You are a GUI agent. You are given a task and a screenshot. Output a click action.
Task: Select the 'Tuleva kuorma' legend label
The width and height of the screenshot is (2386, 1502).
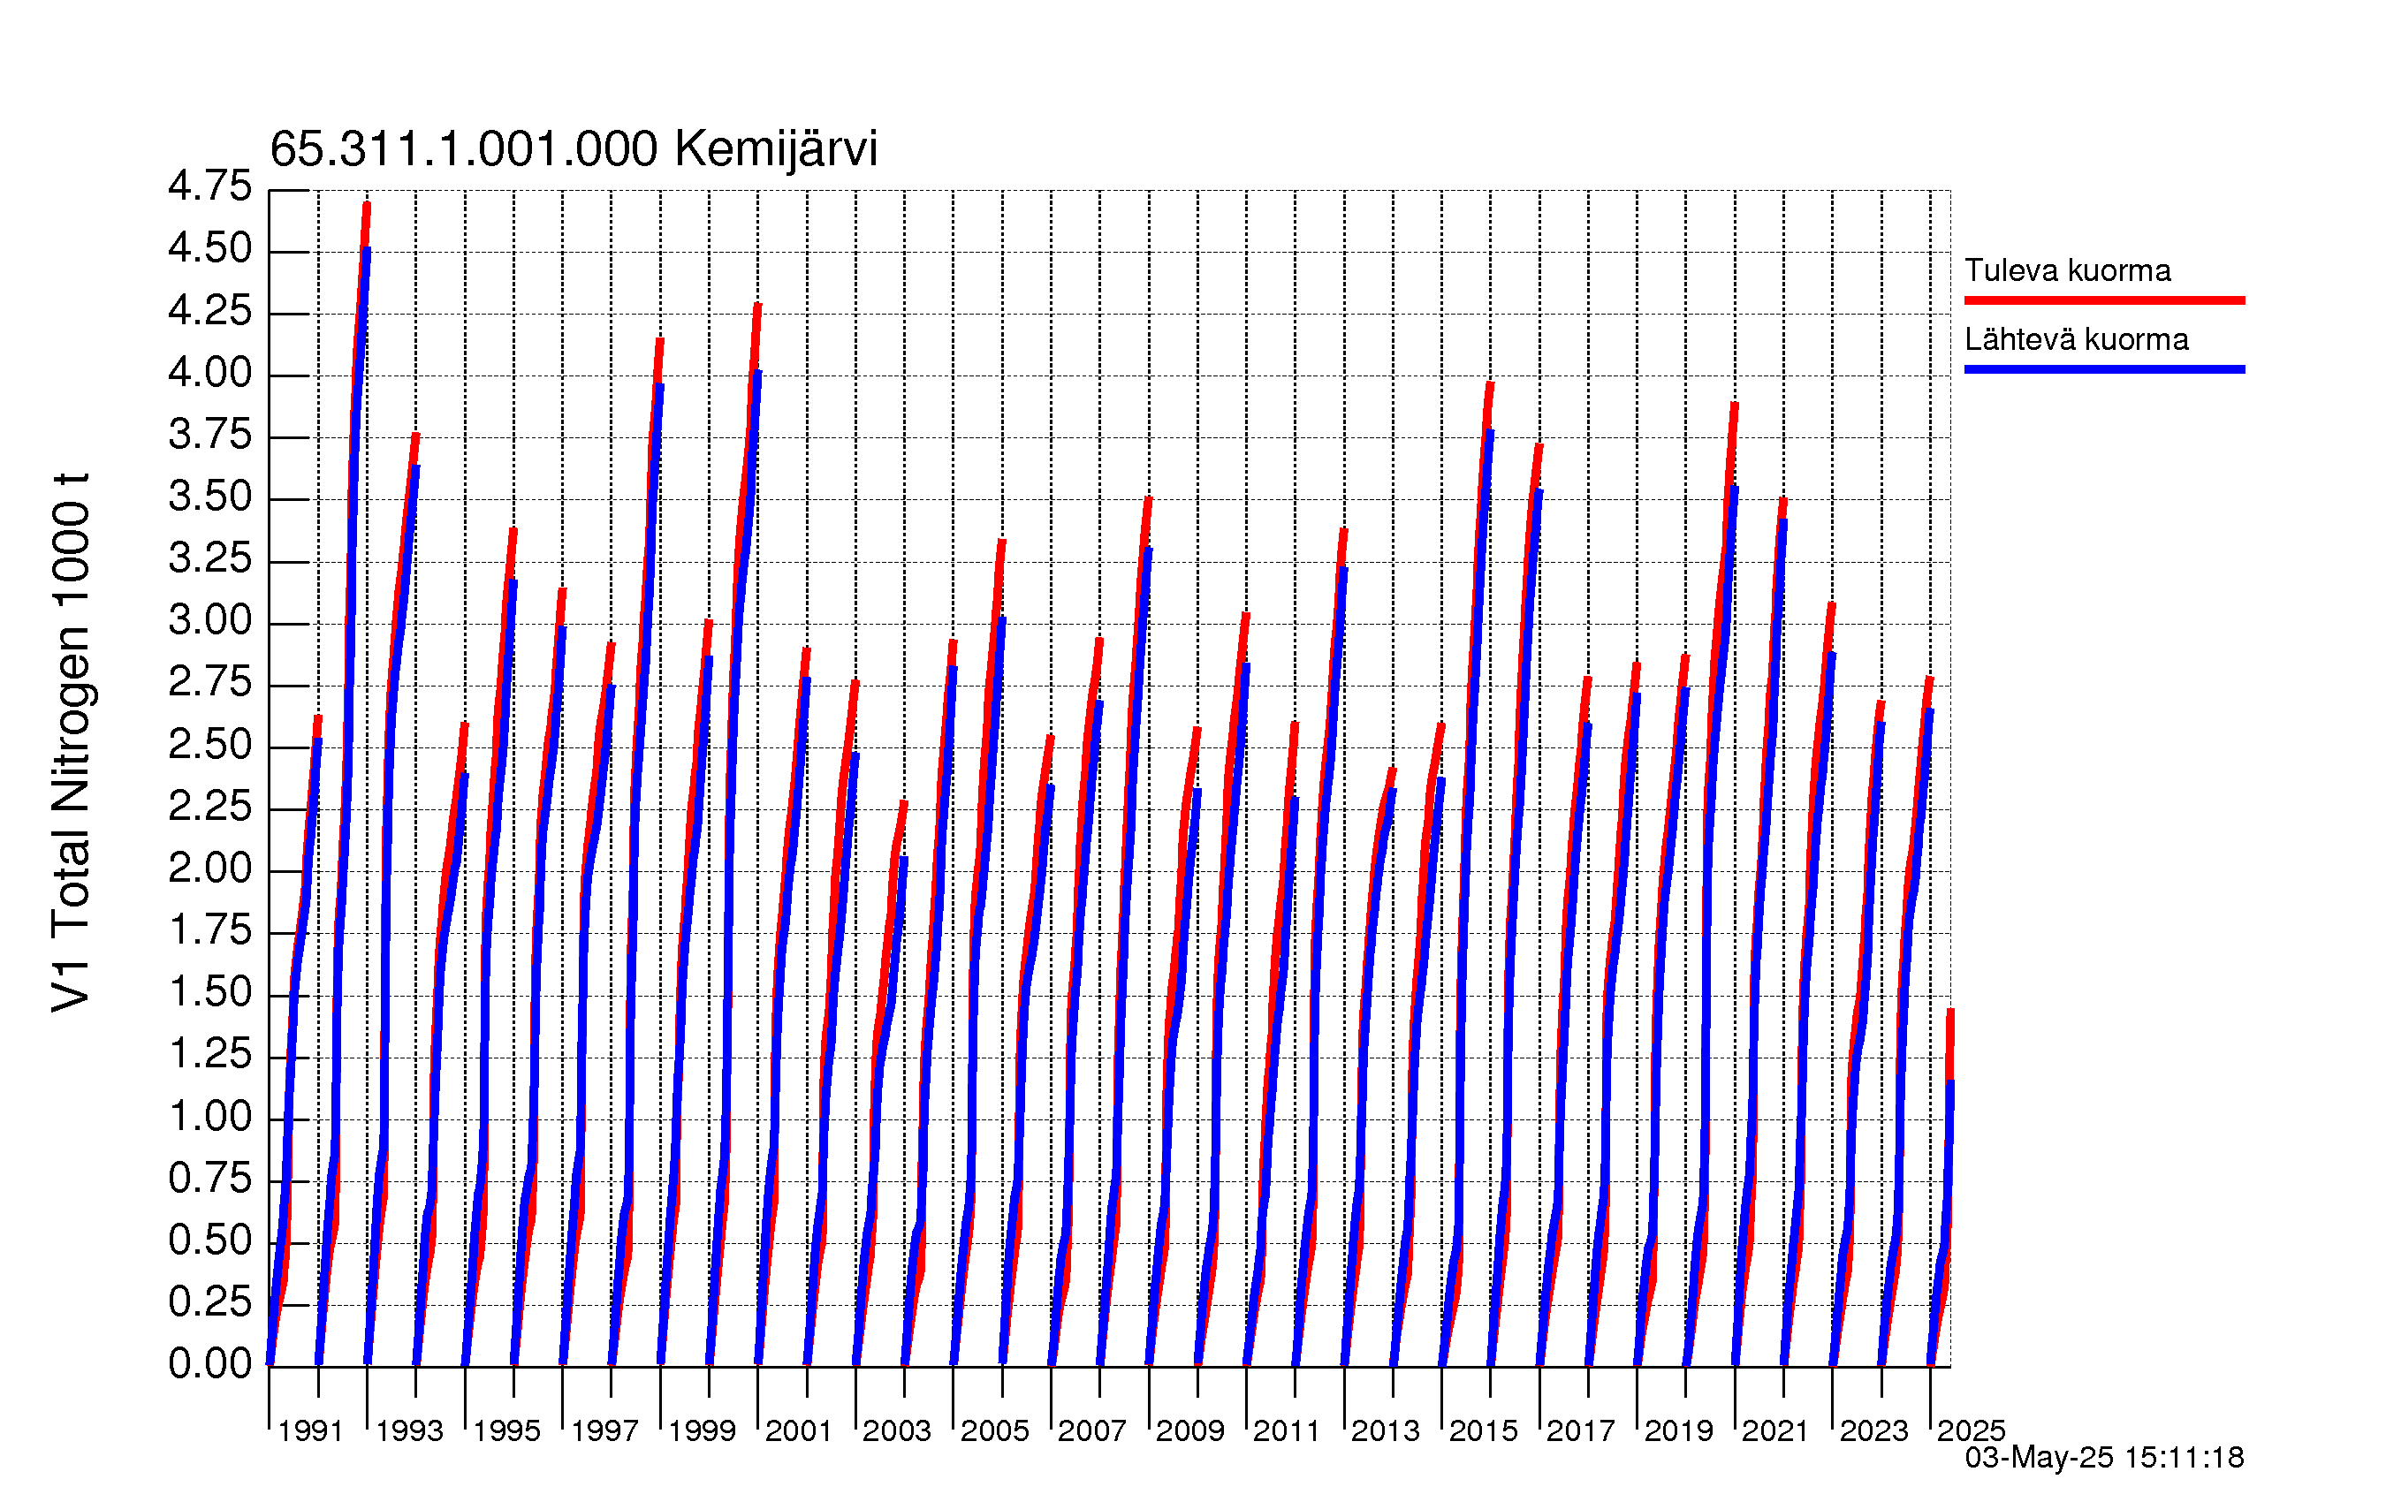click(2067, 270)
